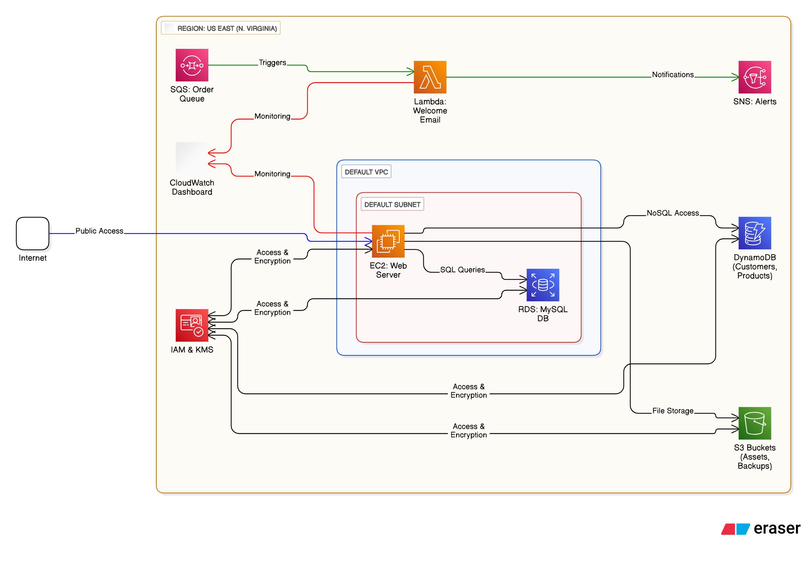The height and width of the screenshot is (569, 807).
Task: Select the RDS MySQL DB icon
Action: pyautogui.click(x=543, y=285)
